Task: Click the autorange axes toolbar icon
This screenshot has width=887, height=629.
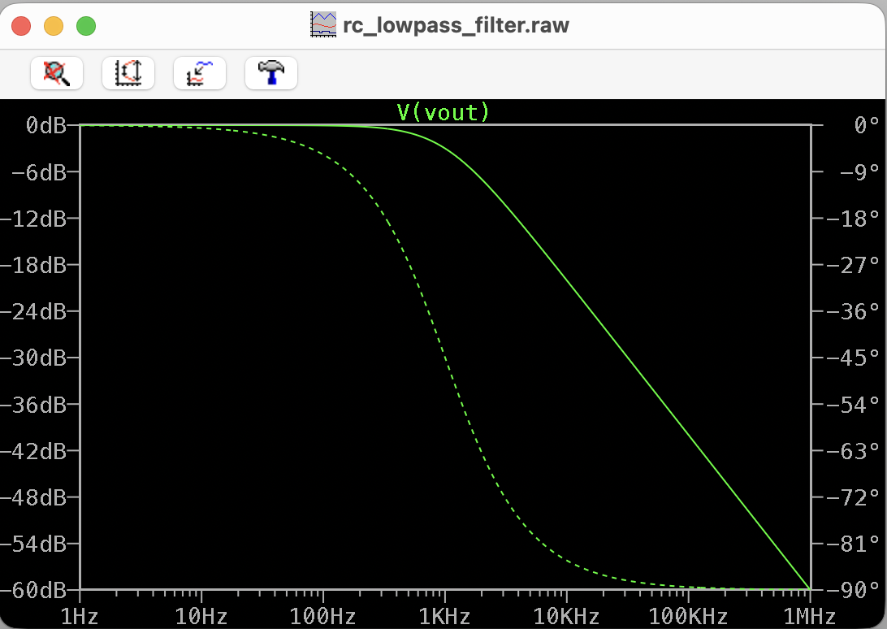Action: [x=128, y=73]
